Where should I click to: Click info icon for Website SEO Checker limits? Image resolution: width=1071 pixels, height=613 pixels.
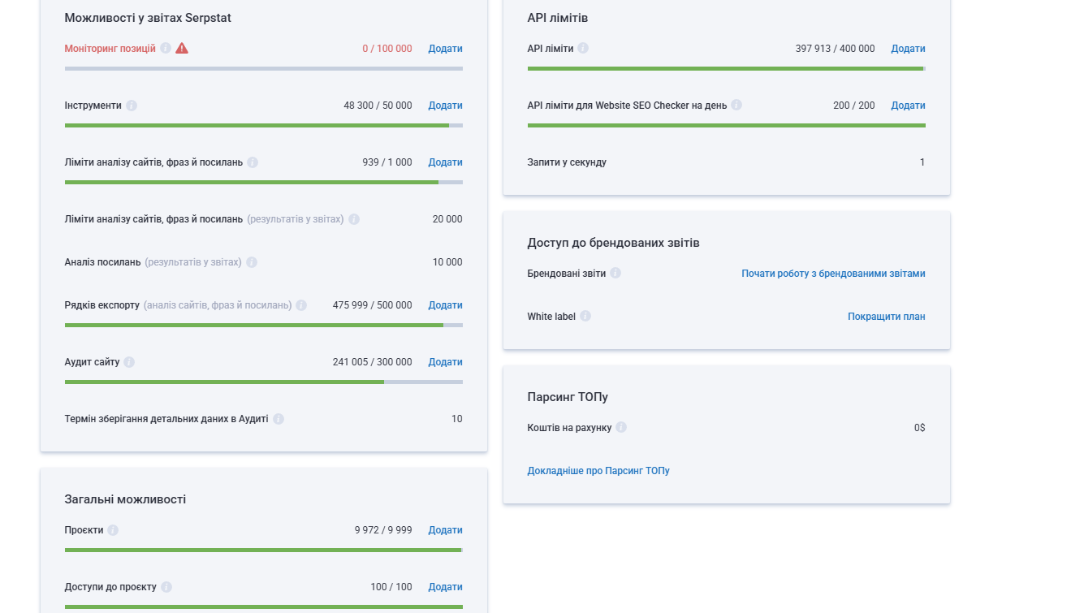tap(736, 106)
